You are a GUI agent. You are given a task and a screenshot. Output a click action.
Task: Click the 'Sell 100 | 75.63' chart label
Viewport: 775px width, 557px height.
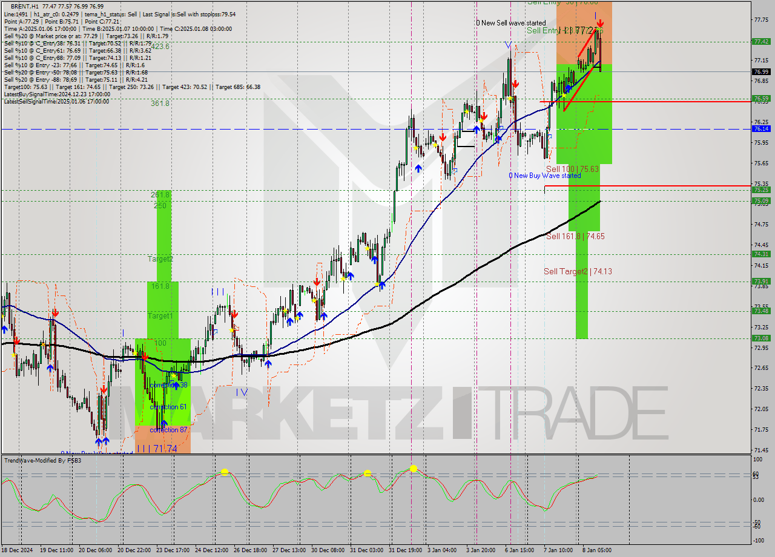[x=572, y=169]
